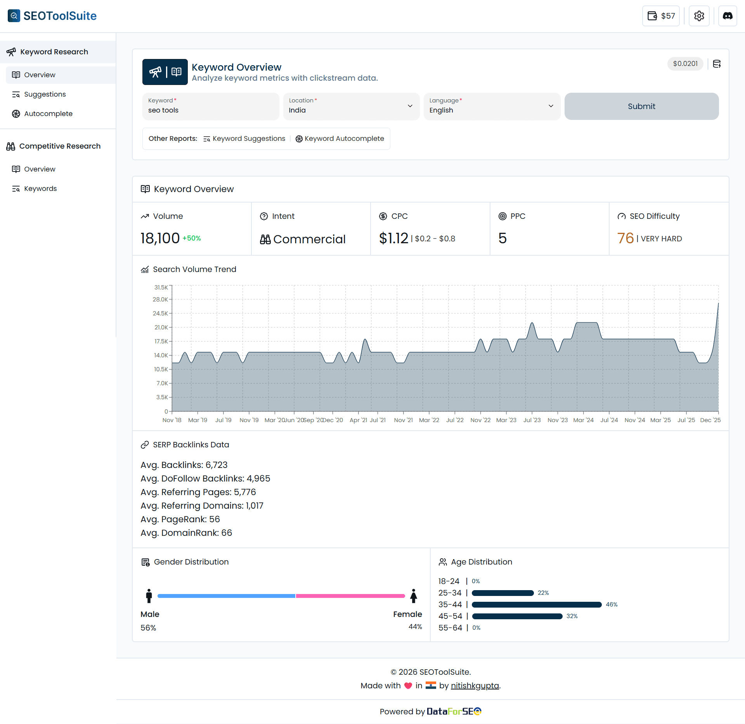This screenshot has height=724, width=745.
Task: Click the +50% volume change label
Action: (192, 239)
